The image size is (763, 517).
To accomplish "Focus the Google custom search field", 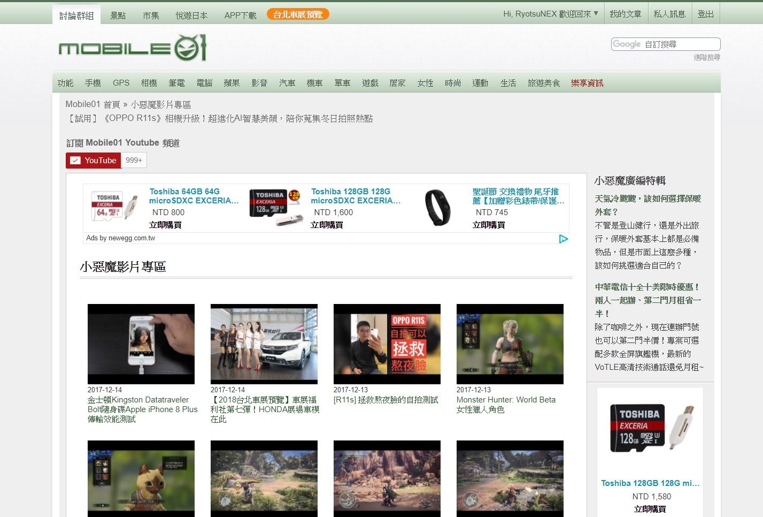I will [x=666, y=44].
